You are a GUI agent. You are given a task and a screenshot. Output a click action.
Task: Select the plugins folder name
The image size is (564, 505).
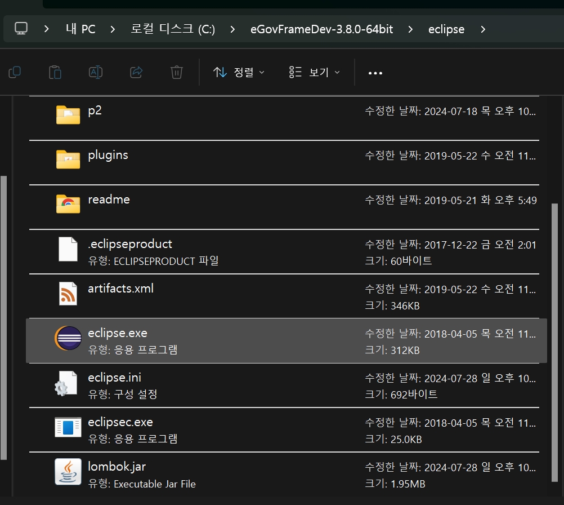108,155
